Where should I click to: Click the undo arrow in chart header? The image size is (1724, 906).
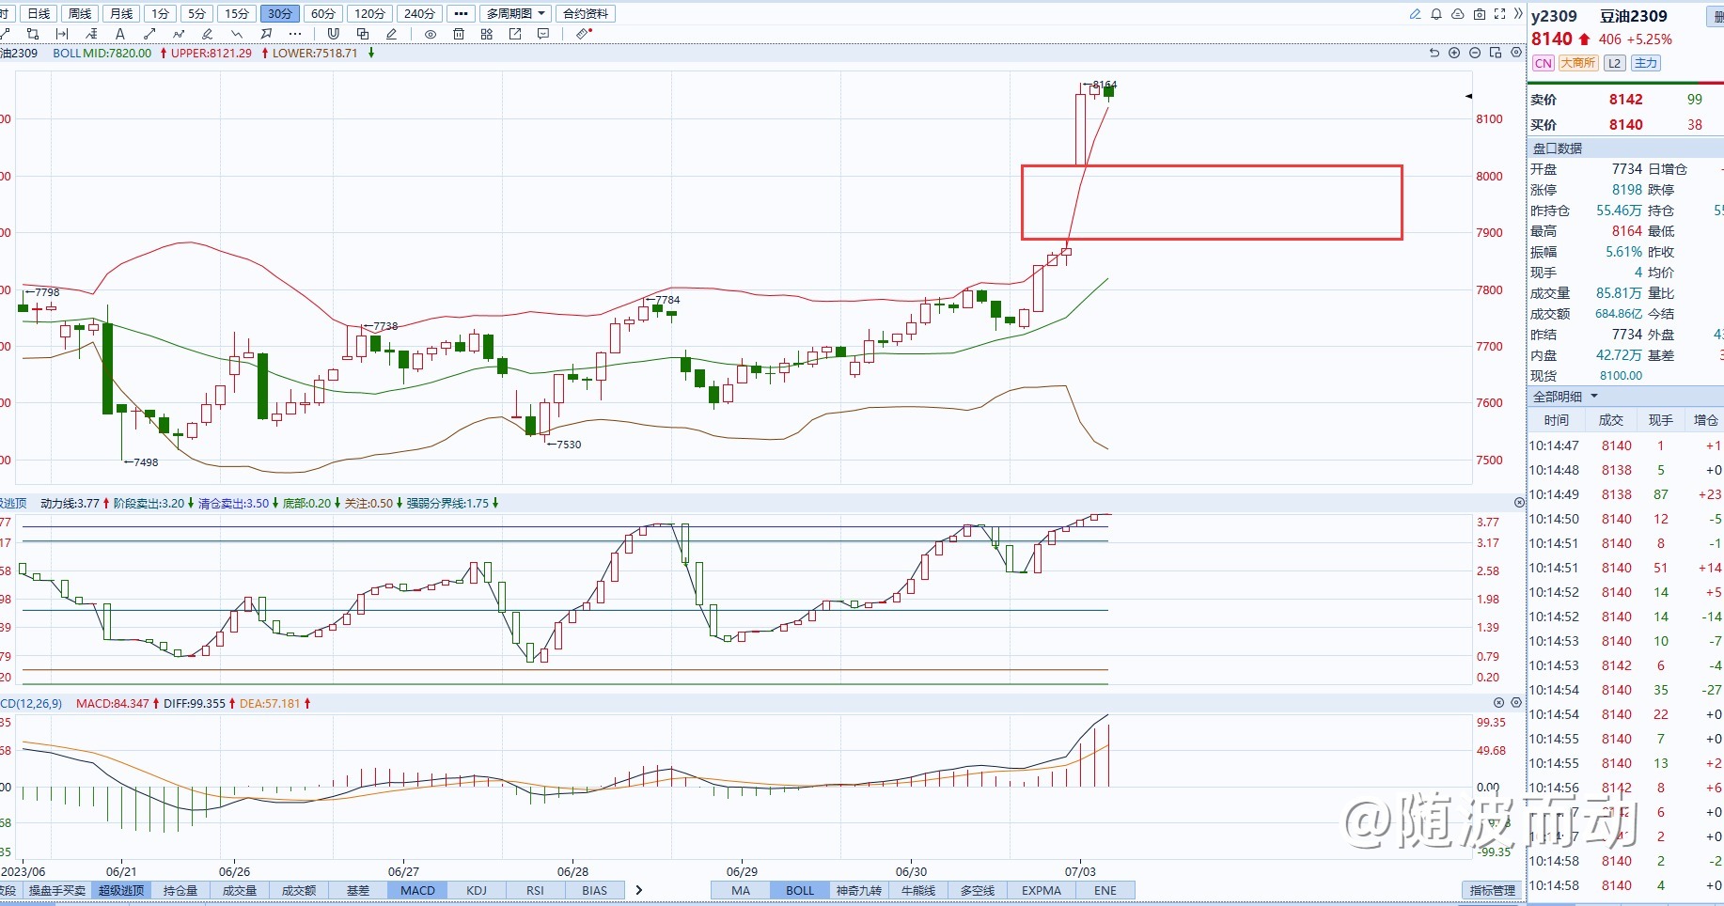1434,53
